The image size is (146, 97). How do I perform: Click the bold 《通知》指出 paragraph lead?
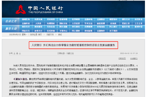coord(20,79)
